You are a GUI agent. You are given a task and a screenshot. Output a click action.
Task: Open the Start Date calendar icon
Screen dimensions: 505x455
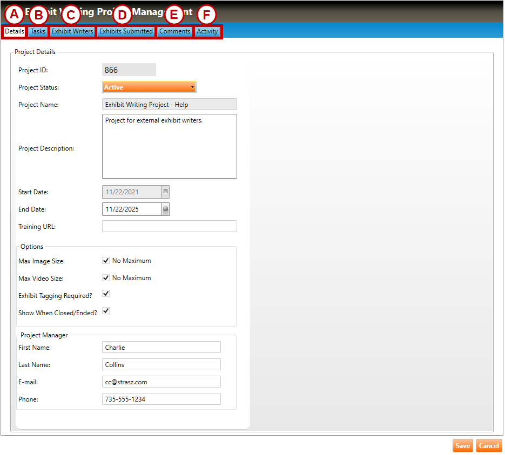click(166, 192)
